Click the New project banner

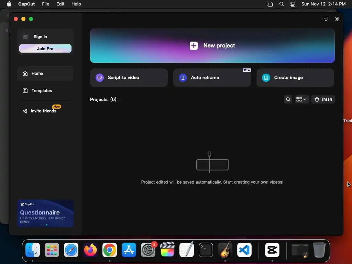(x=212, y=46)
